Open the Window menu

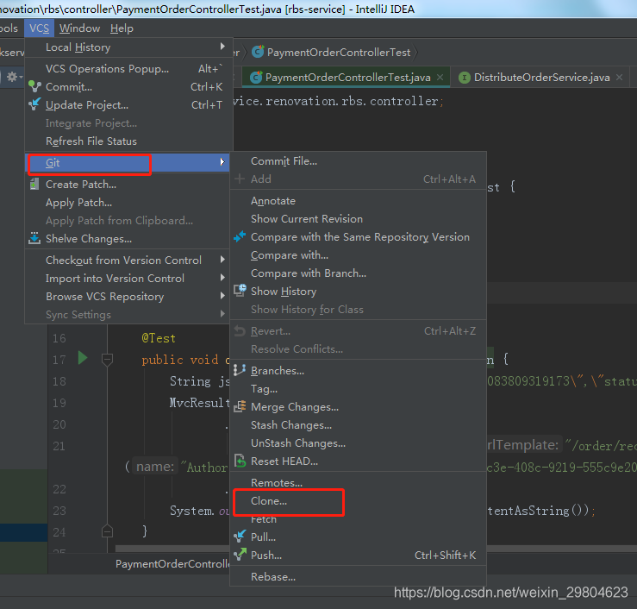point(79,28)
